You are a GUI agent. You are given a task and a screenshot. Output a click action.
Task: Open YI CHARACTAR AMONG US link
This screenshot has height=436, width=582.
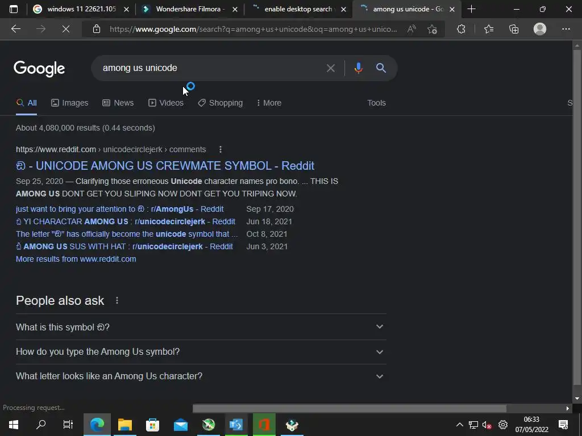[126, 222]
